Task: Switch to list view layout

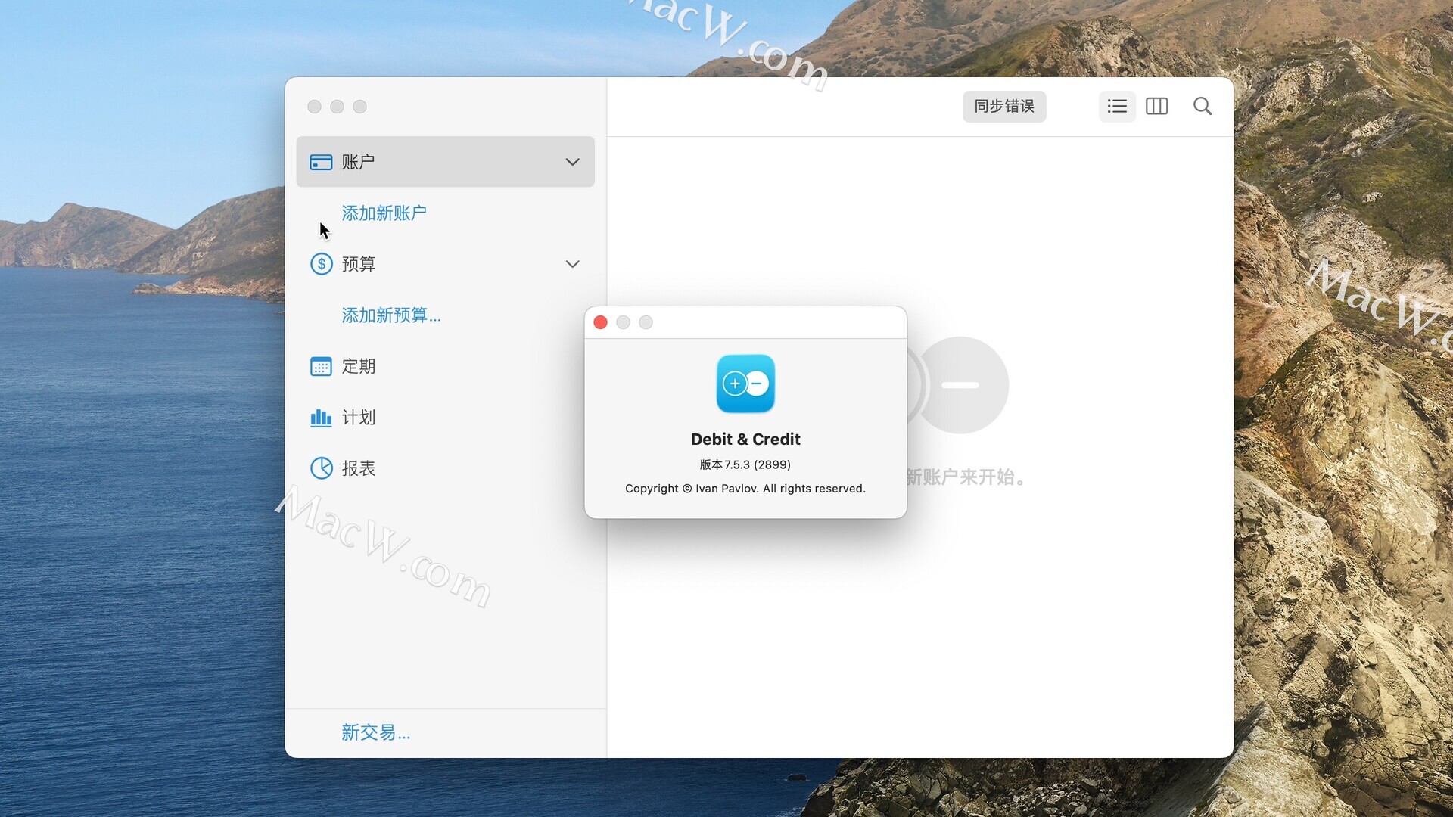Action: click(1117, 107)
